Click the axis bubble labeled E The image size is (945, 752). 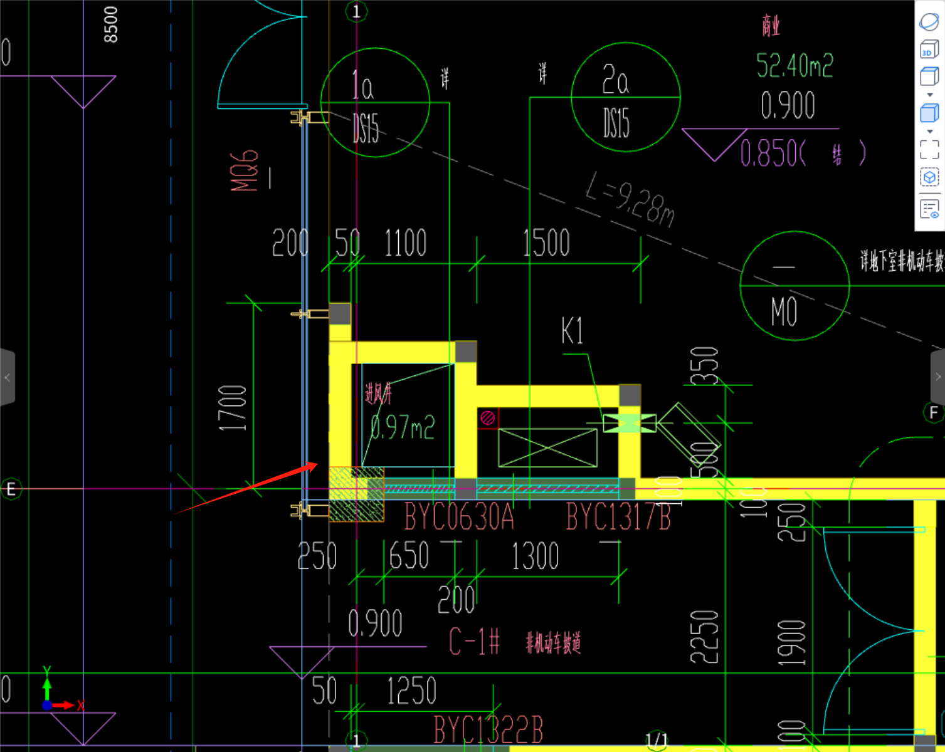(x=11, y=489)
